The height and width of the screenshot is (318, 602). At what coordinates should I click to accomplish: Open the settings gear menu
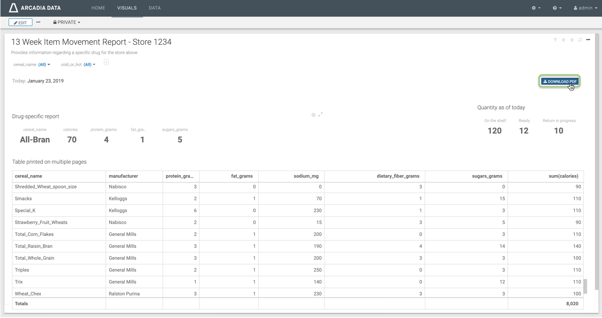(x=536, y=8)
